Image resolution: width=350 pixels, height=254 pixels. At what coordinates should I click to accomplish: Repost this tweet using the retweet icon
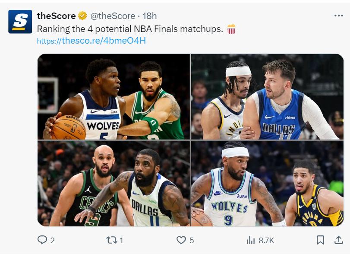pos(112,240)
